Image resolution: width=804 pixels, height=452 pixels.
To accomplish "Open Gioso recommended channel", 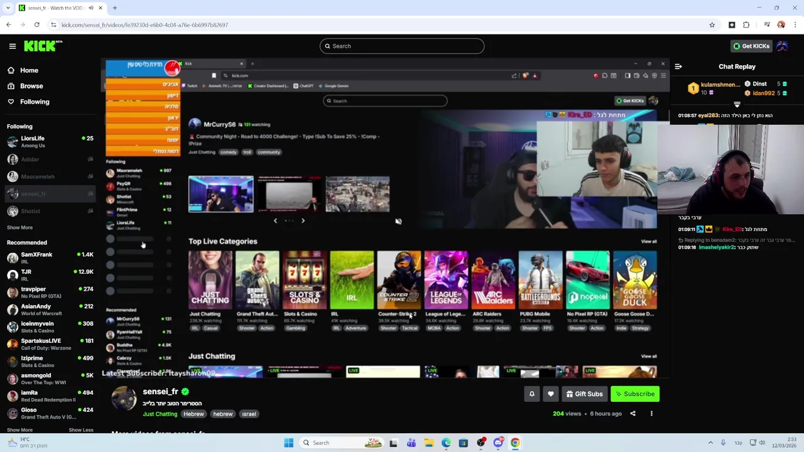I will coord(50,413).
